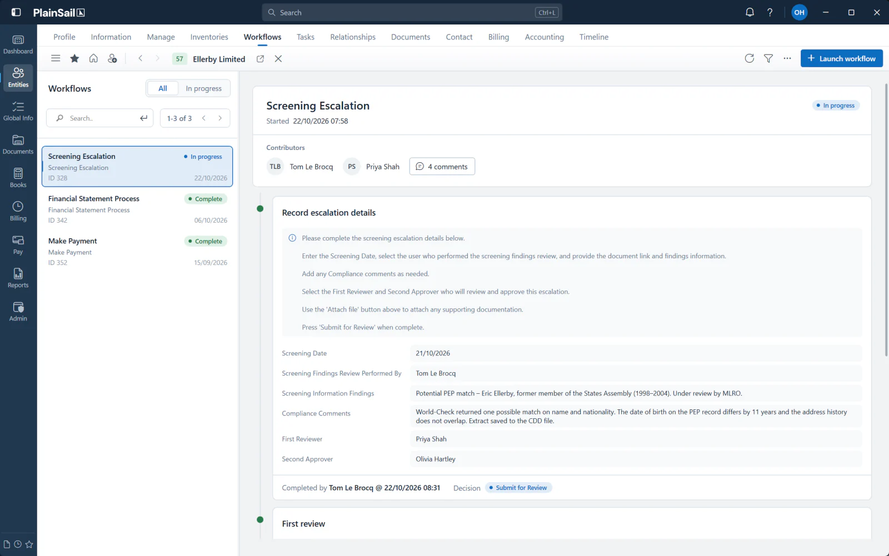This screenshot has height=556, width=889.
Task: Show only In progress workflows
Action: click(x=204, y=88)
